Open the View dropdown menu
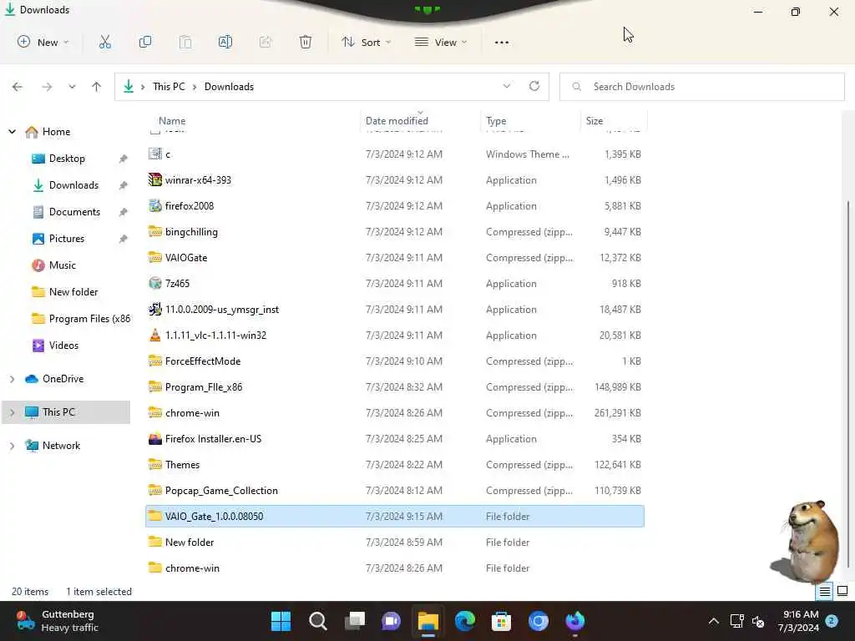 pyautogui.click(x=441, y=42)
